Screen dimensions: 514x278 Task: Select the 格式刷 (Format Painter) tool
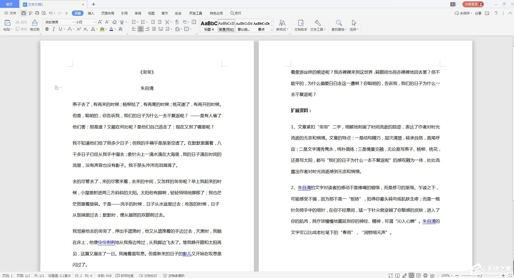point(34,26)
